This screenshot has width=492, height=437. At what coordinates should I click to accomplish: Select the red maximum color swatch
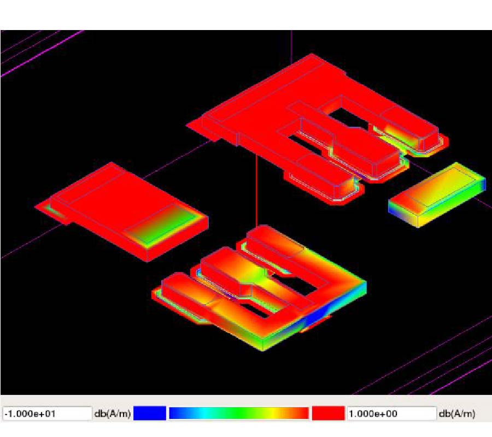pyautogui.click(x=327, y=414)
